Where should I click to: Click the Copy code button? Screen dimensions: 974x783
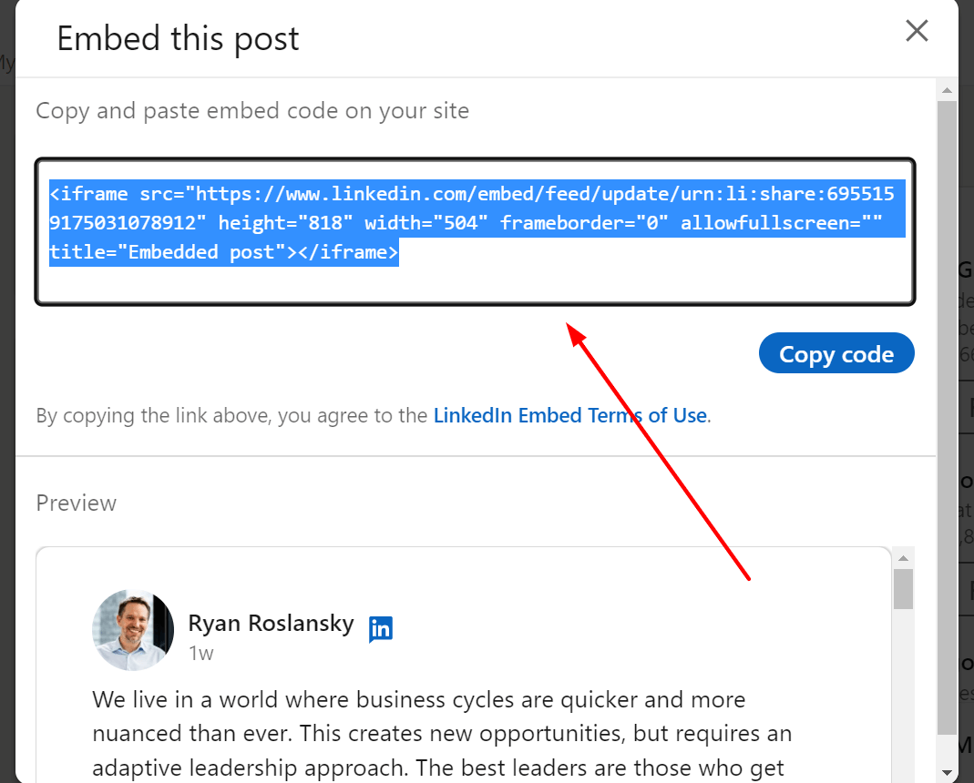(836, 353)
